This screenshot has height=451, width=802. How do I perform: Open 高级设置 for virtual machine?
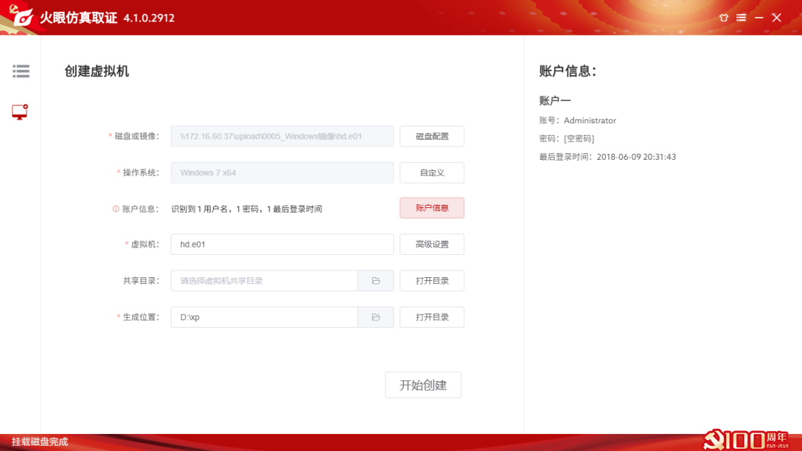(x=431, y=244)
